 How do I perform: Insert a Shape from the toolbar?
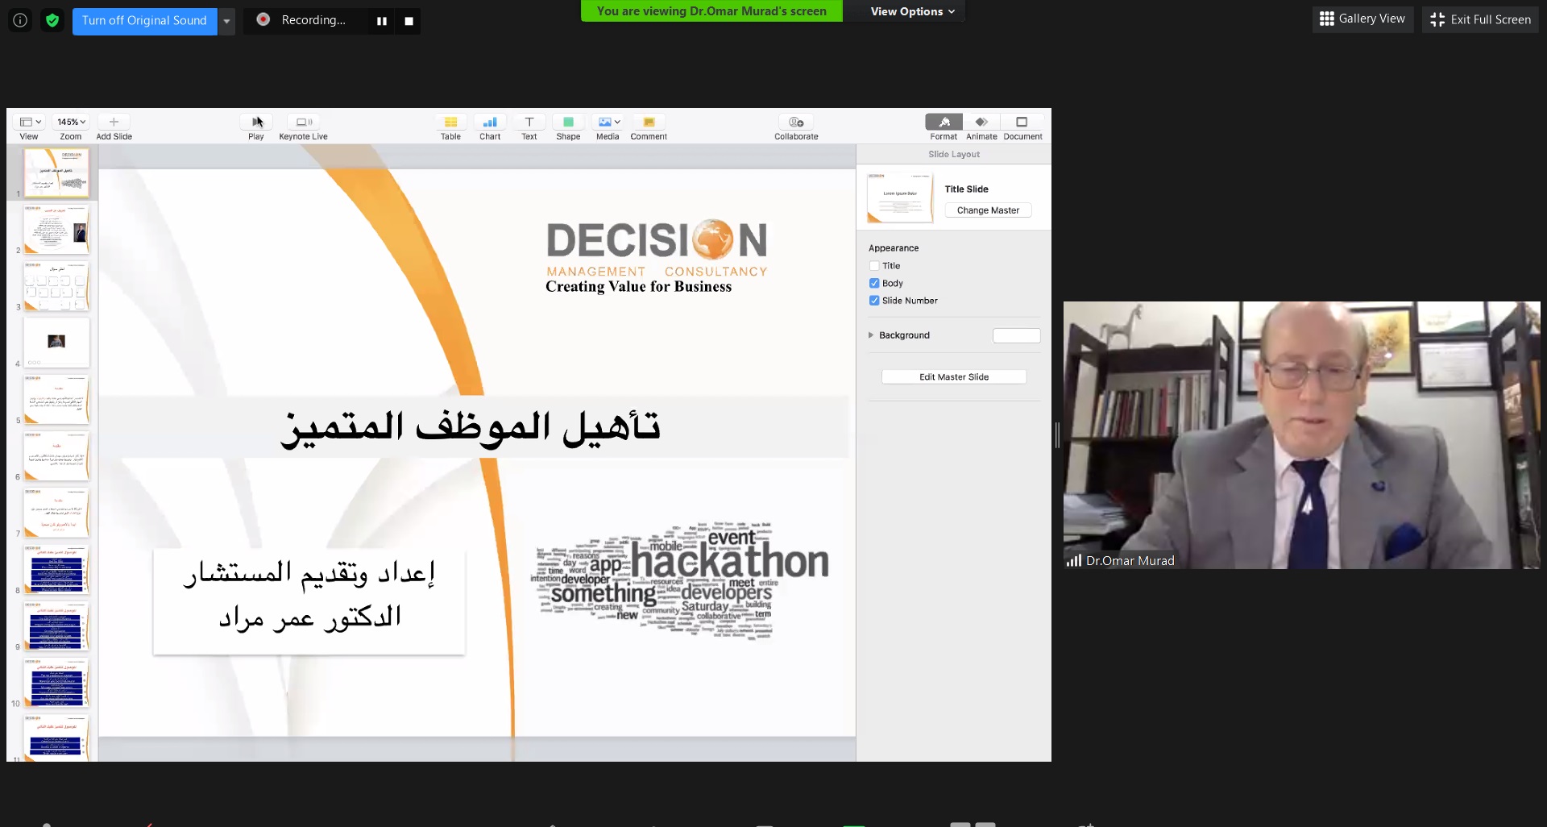tap(568, 123)
